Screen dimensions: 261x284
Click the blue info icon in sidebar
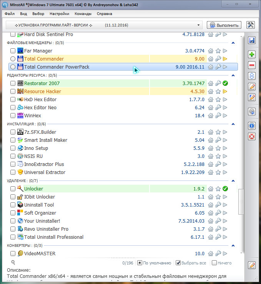pyautogui.click(x=252, y=126)
